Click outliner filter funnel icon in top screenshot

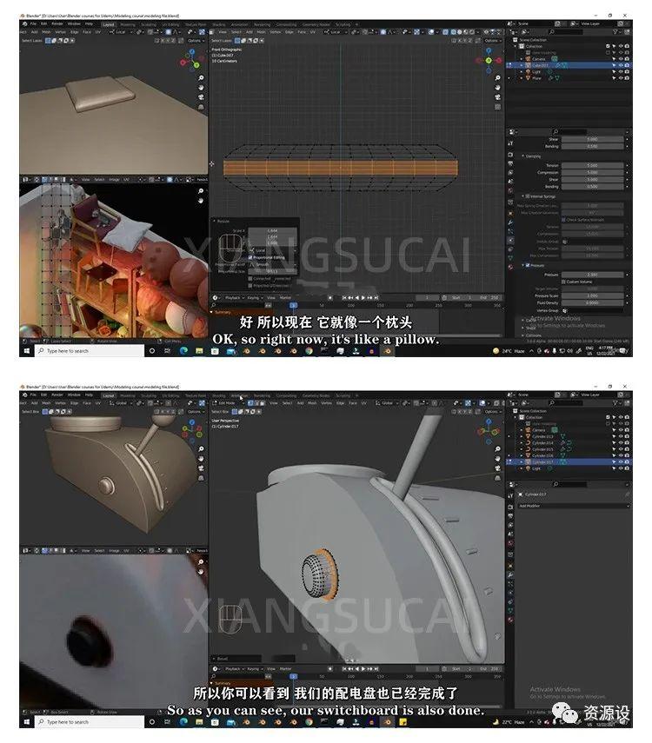click(616, 32)
